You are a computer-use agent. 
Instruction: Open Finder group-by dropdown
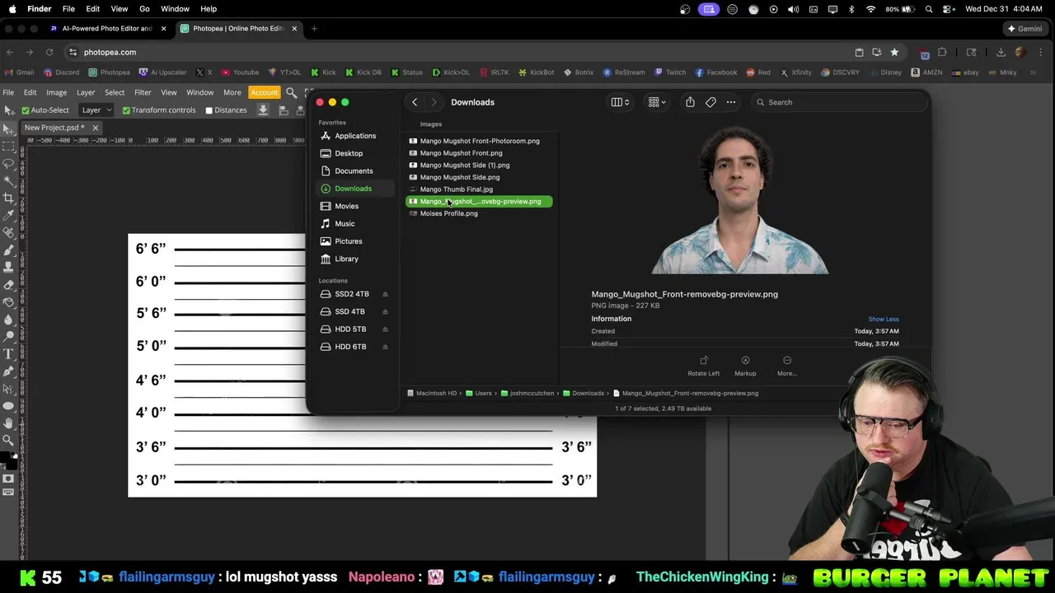pos(657,102)
